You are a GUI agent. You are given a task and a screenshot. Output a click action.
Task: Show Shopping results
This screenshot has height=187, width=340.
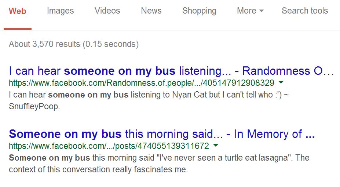pos(199,11)
